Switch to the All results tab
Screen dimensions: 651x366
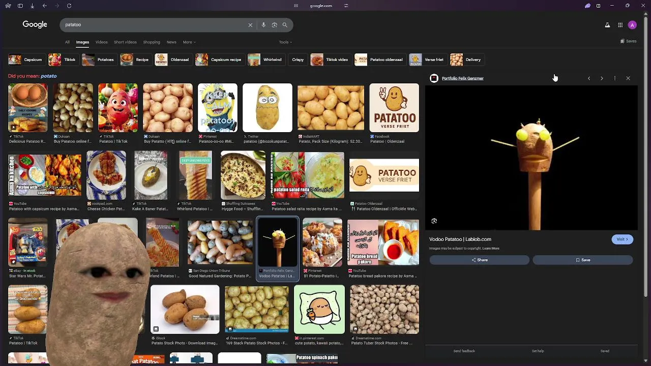coord(67,42)
